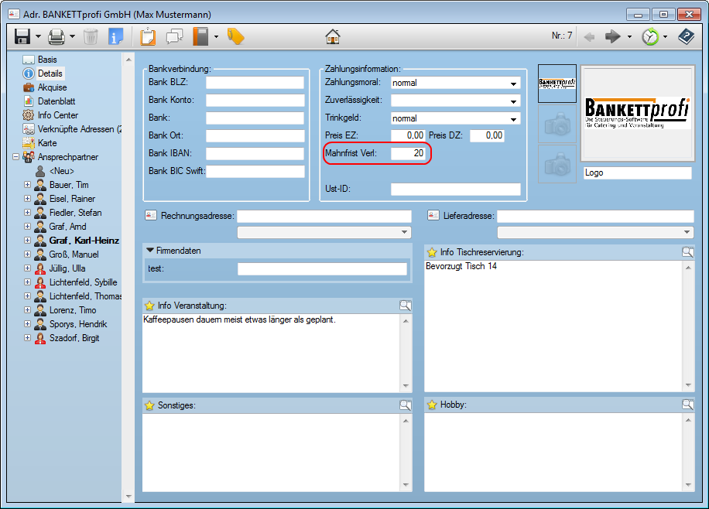The width and height of the screenshot is (709, 509).
Task: Select contact Jüllig, Ulla
Action: pyautogui.click(x=67, y=268)
